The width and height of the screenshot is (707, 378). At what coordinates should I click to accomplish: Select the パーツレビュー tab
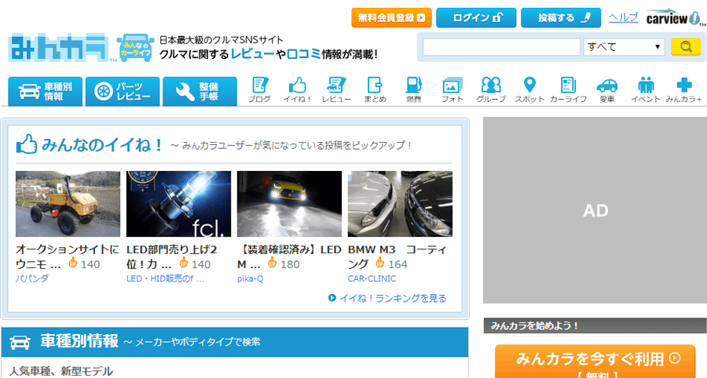coord(123,91)
